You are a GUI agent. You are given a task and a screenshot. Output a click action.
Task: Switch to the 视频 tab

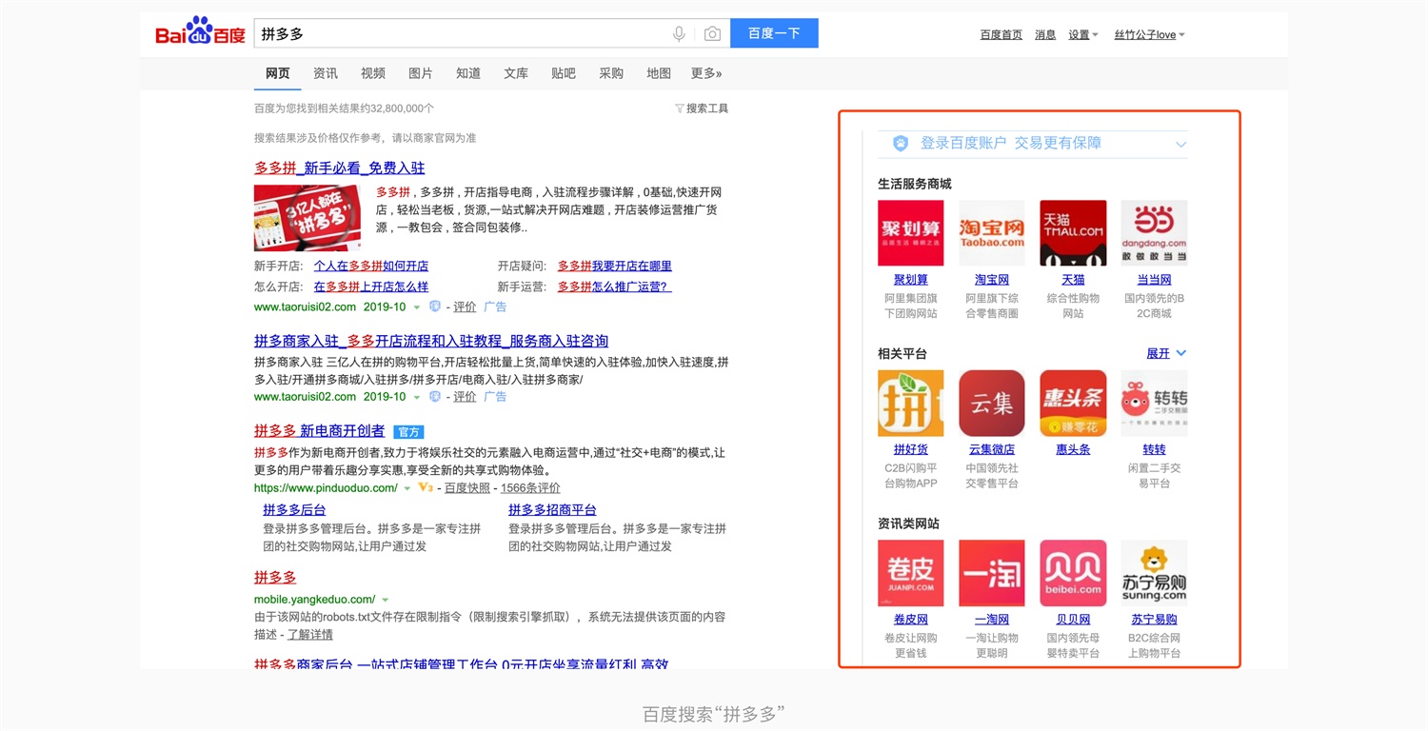373,73
